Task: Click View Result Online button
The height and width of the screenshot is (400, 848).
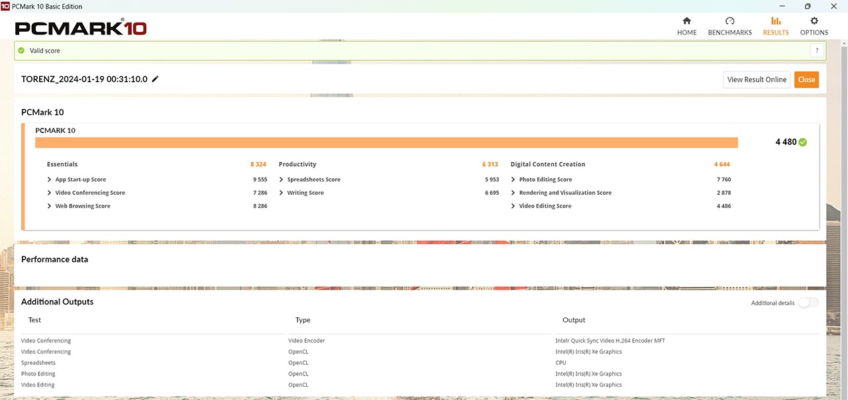Action: (757, 79)
